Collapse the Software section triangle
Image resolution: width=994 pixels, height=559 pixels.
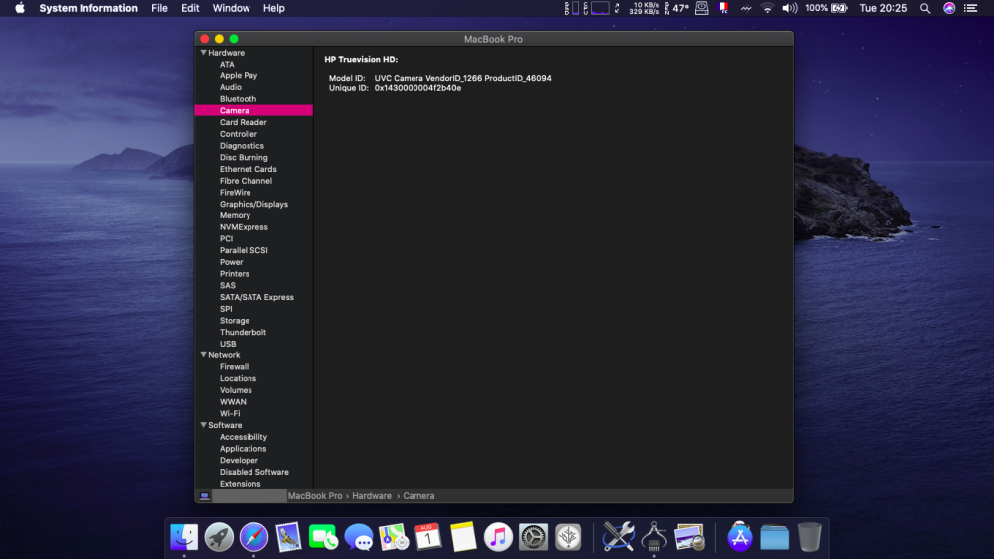(204, 425)
